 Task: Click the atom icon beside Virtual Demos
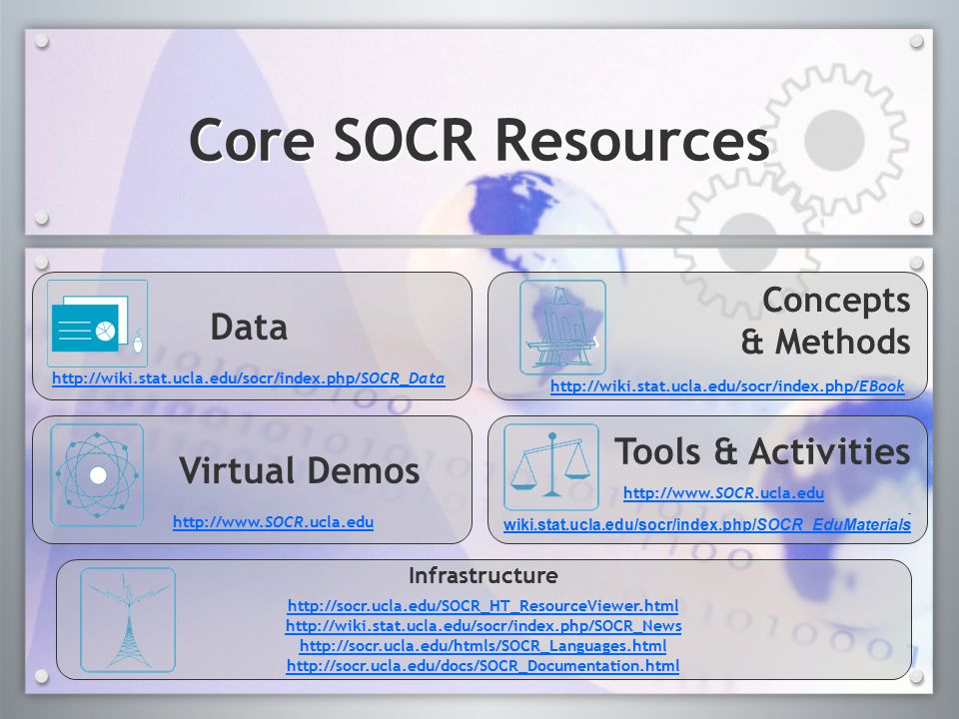(97, 475)
